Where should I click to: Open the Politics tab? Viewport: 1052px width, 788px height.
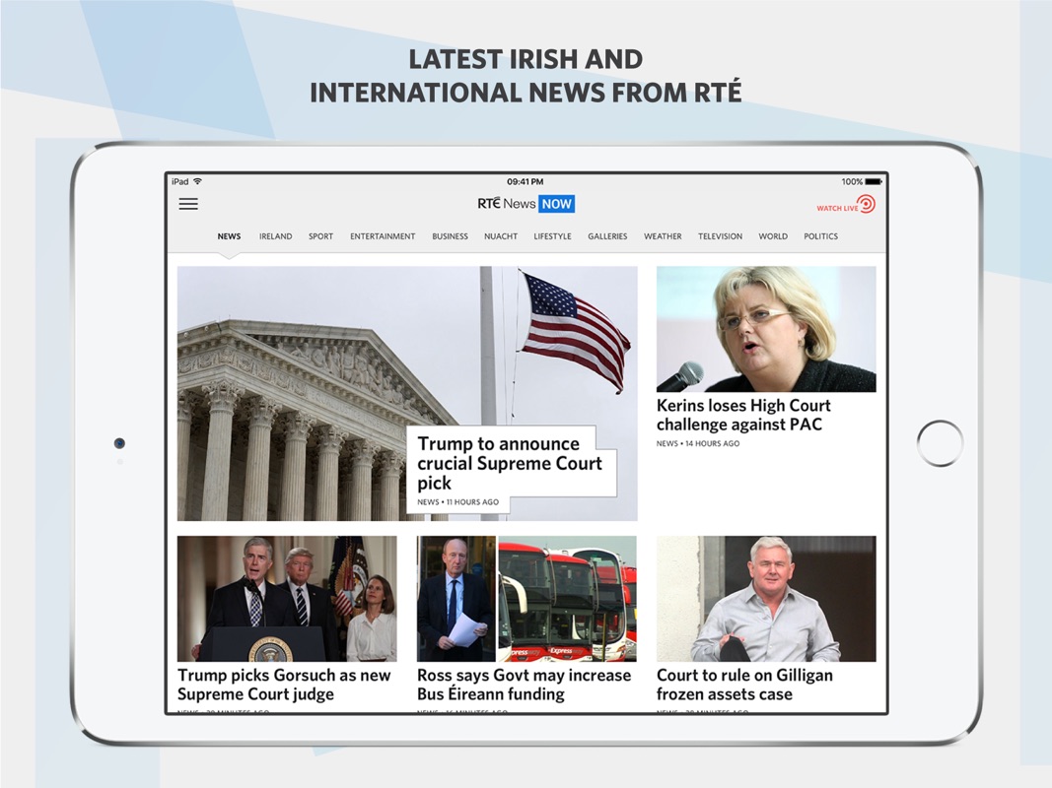(x=821, y=236)
